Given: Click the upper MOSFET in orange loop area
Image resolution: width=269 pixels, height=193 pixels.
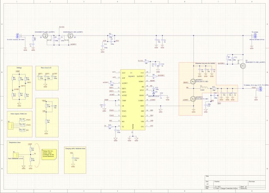Looking at the screenshot, I should [x=193, y=81].
